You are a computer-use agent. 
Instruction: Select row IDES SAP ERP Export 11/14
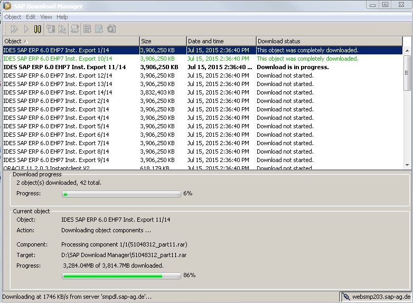203,67
